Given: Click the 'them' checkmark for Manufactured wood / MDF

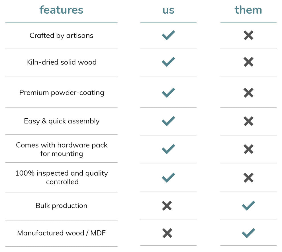Looking at the screenshot, I should tap(248, 233).
